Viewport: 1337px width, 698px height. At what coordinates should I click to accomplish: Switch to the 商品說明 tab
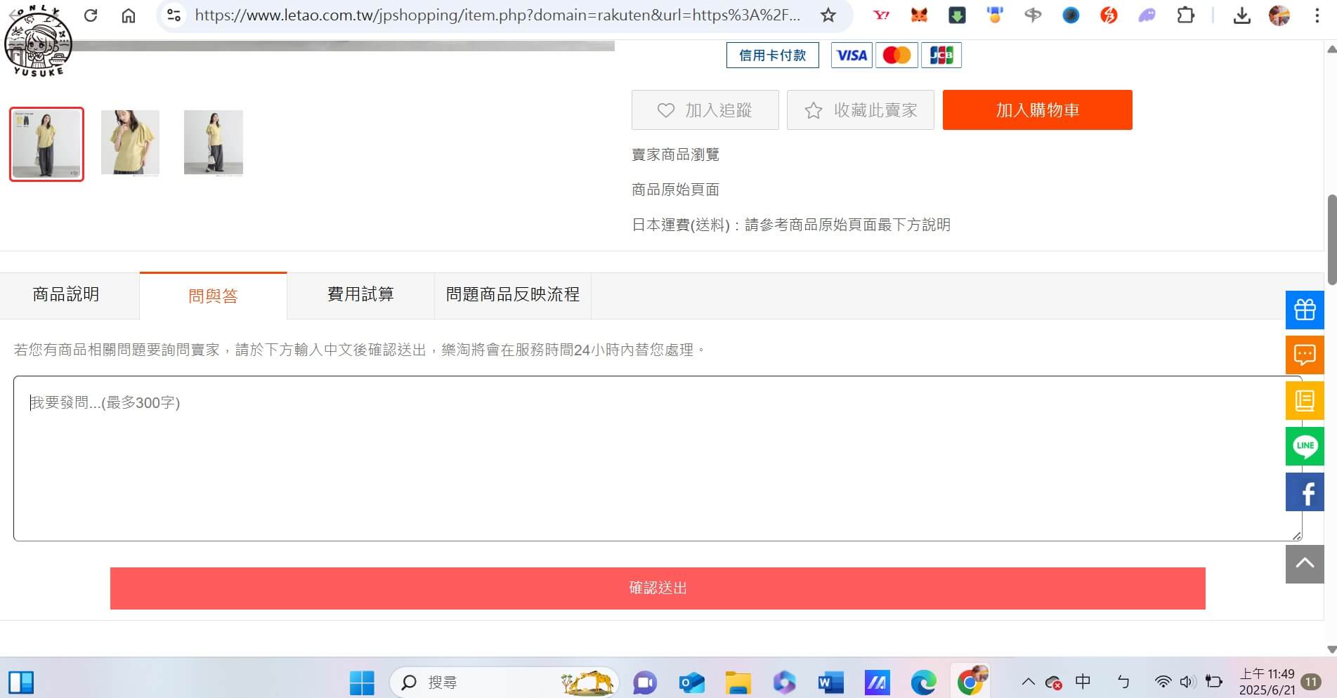(66, 295)
